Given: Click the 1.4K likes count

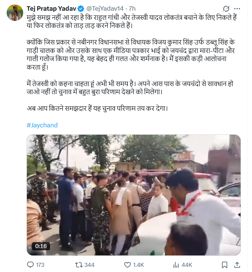Looking at the screenshot, I should 138,265.
